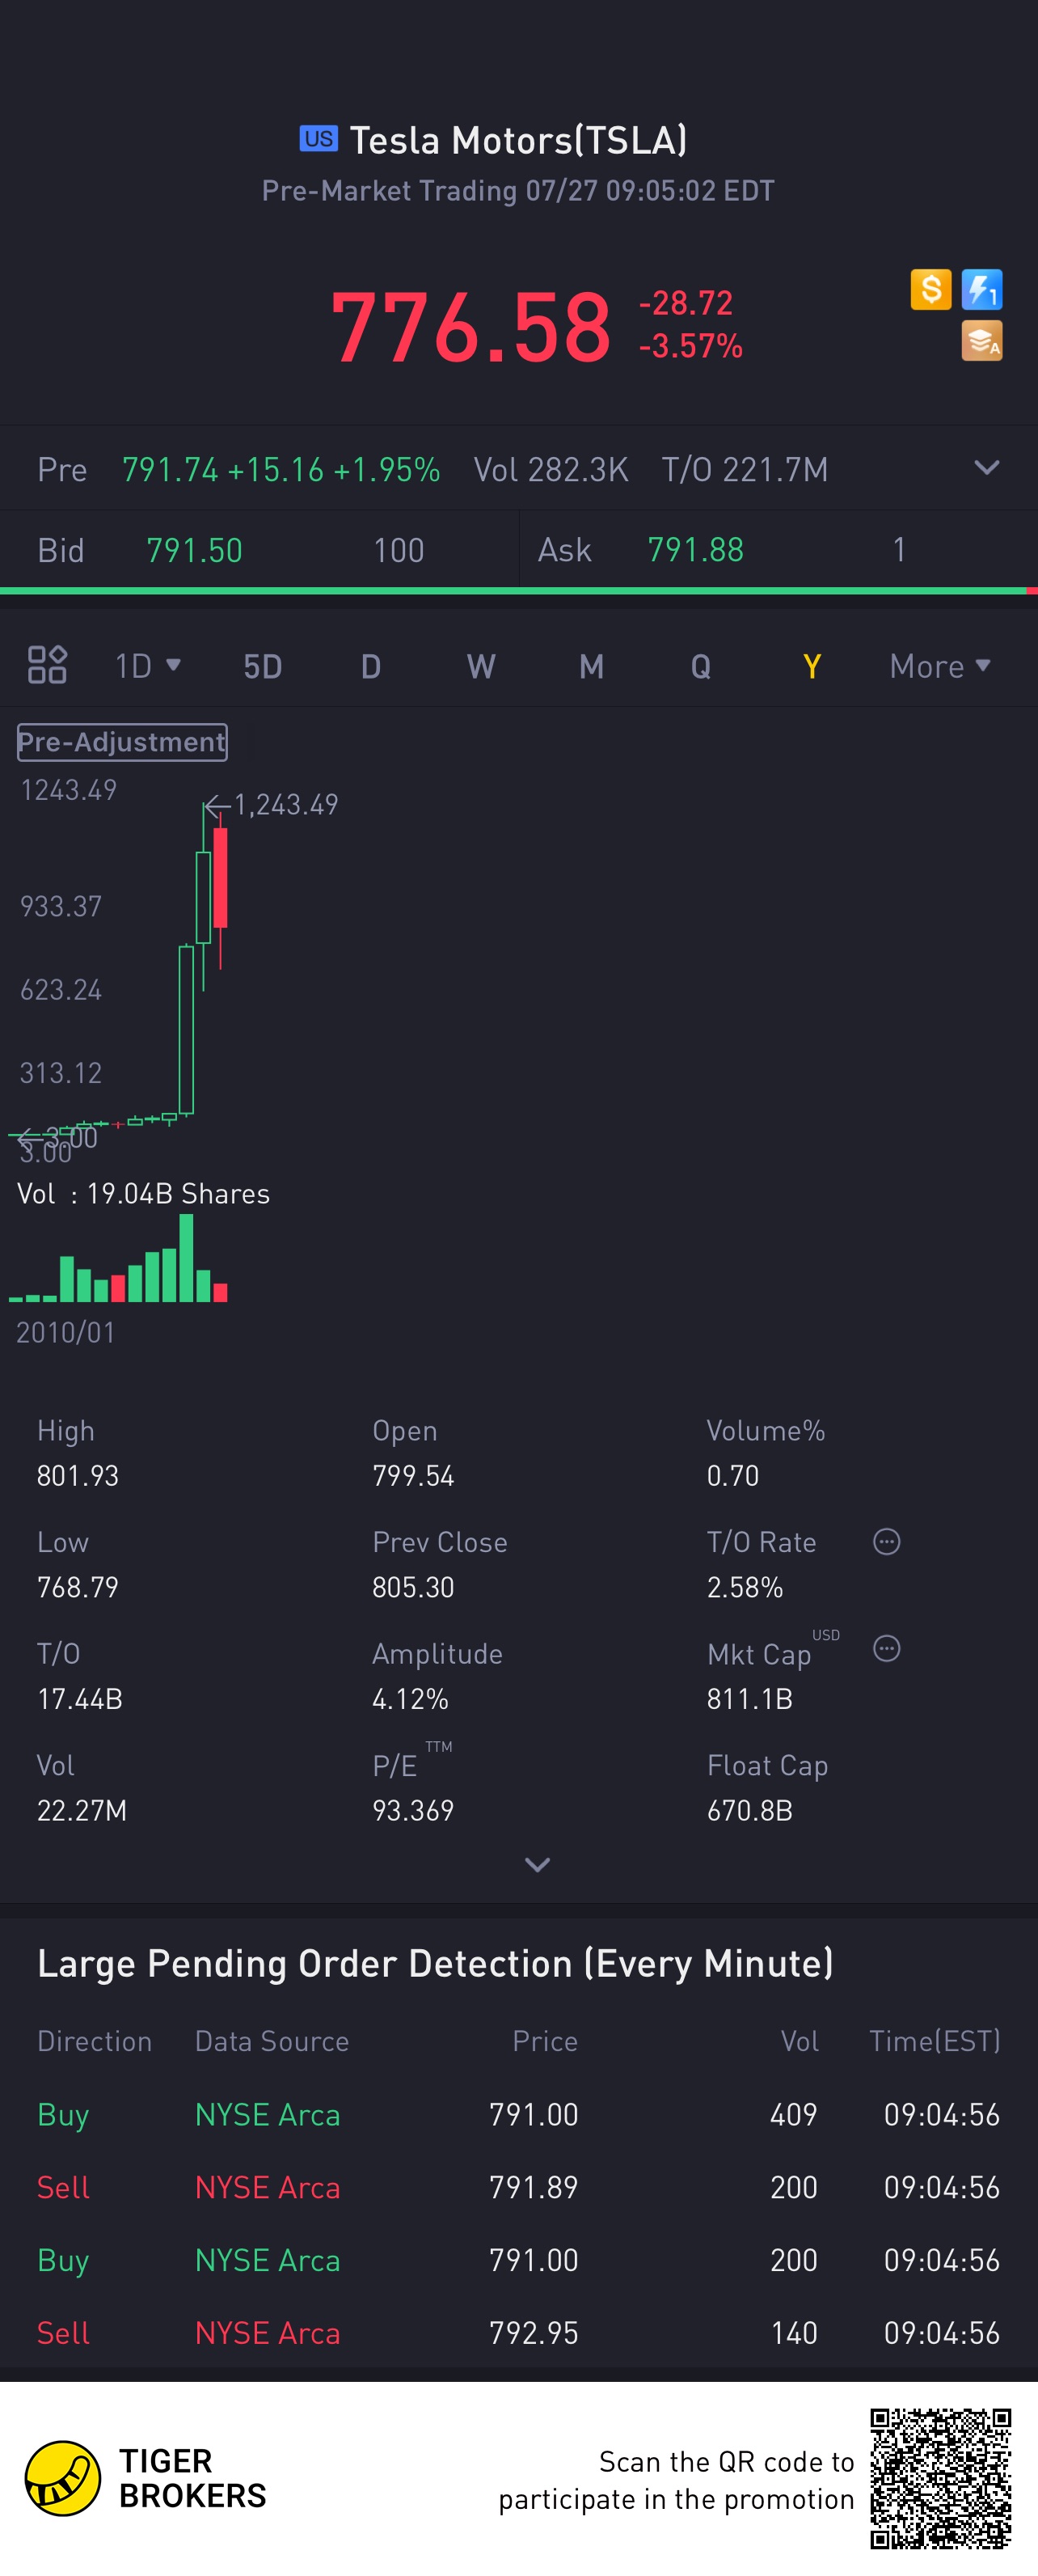Screen dimensions: 1038x2576
Task: Open the 1D timeframe dropdown
Action: tap(147, 665)
